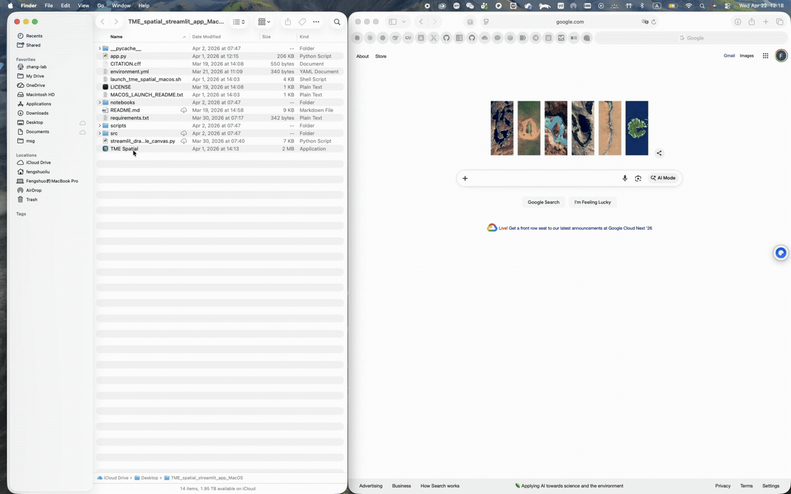This screenshot has width=791, height=494.
Task: Click the I'm Feeling Lucky button
Action: (592, 202)
